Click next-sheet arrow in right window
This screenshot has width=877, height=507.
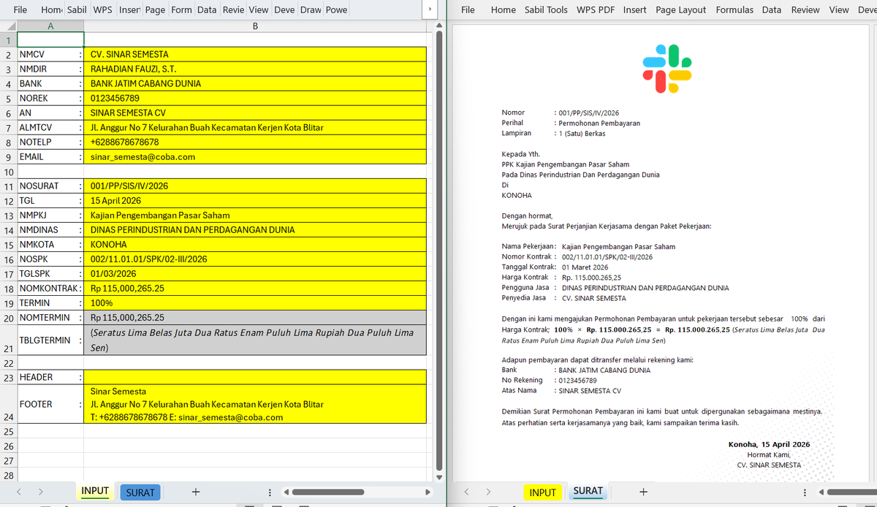click(x=489, y=492)
